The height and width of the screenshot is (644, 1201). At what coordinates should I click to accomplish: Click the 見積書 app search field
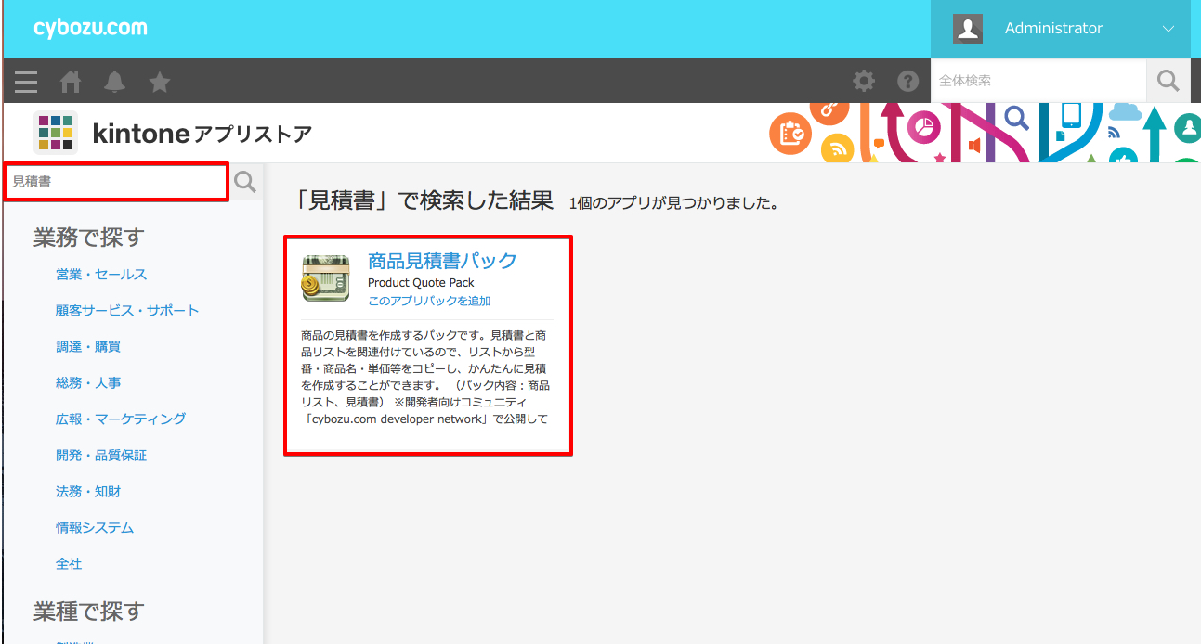click(116, 182)
